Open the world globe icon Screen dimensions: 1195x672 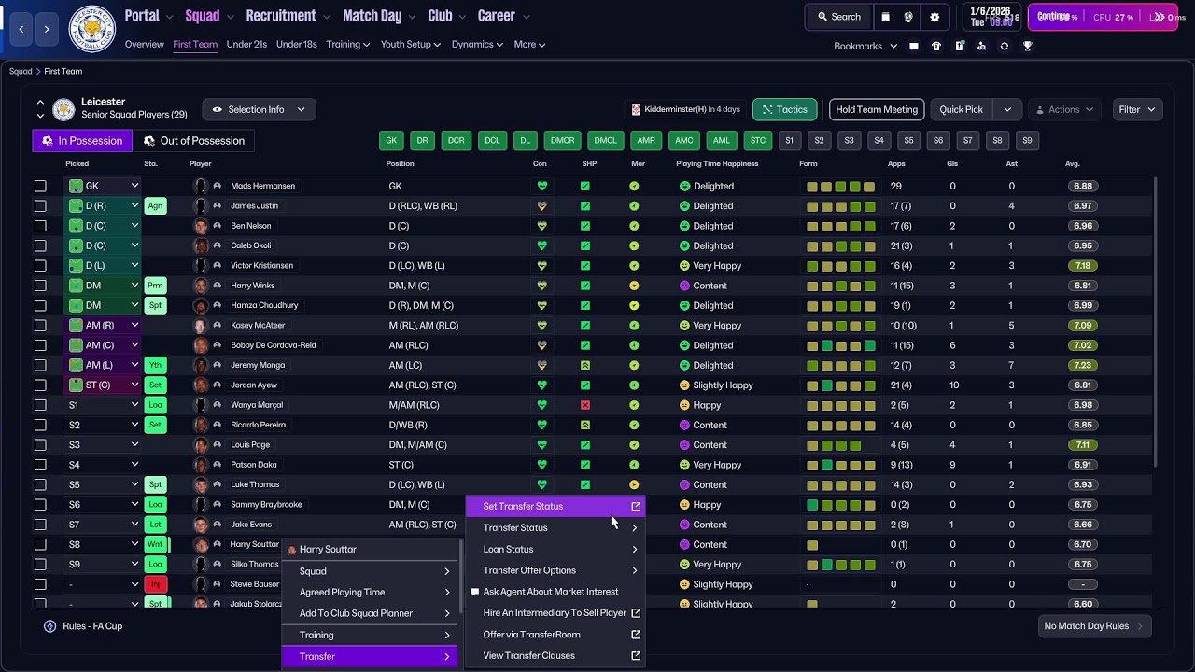pos(908,17)
